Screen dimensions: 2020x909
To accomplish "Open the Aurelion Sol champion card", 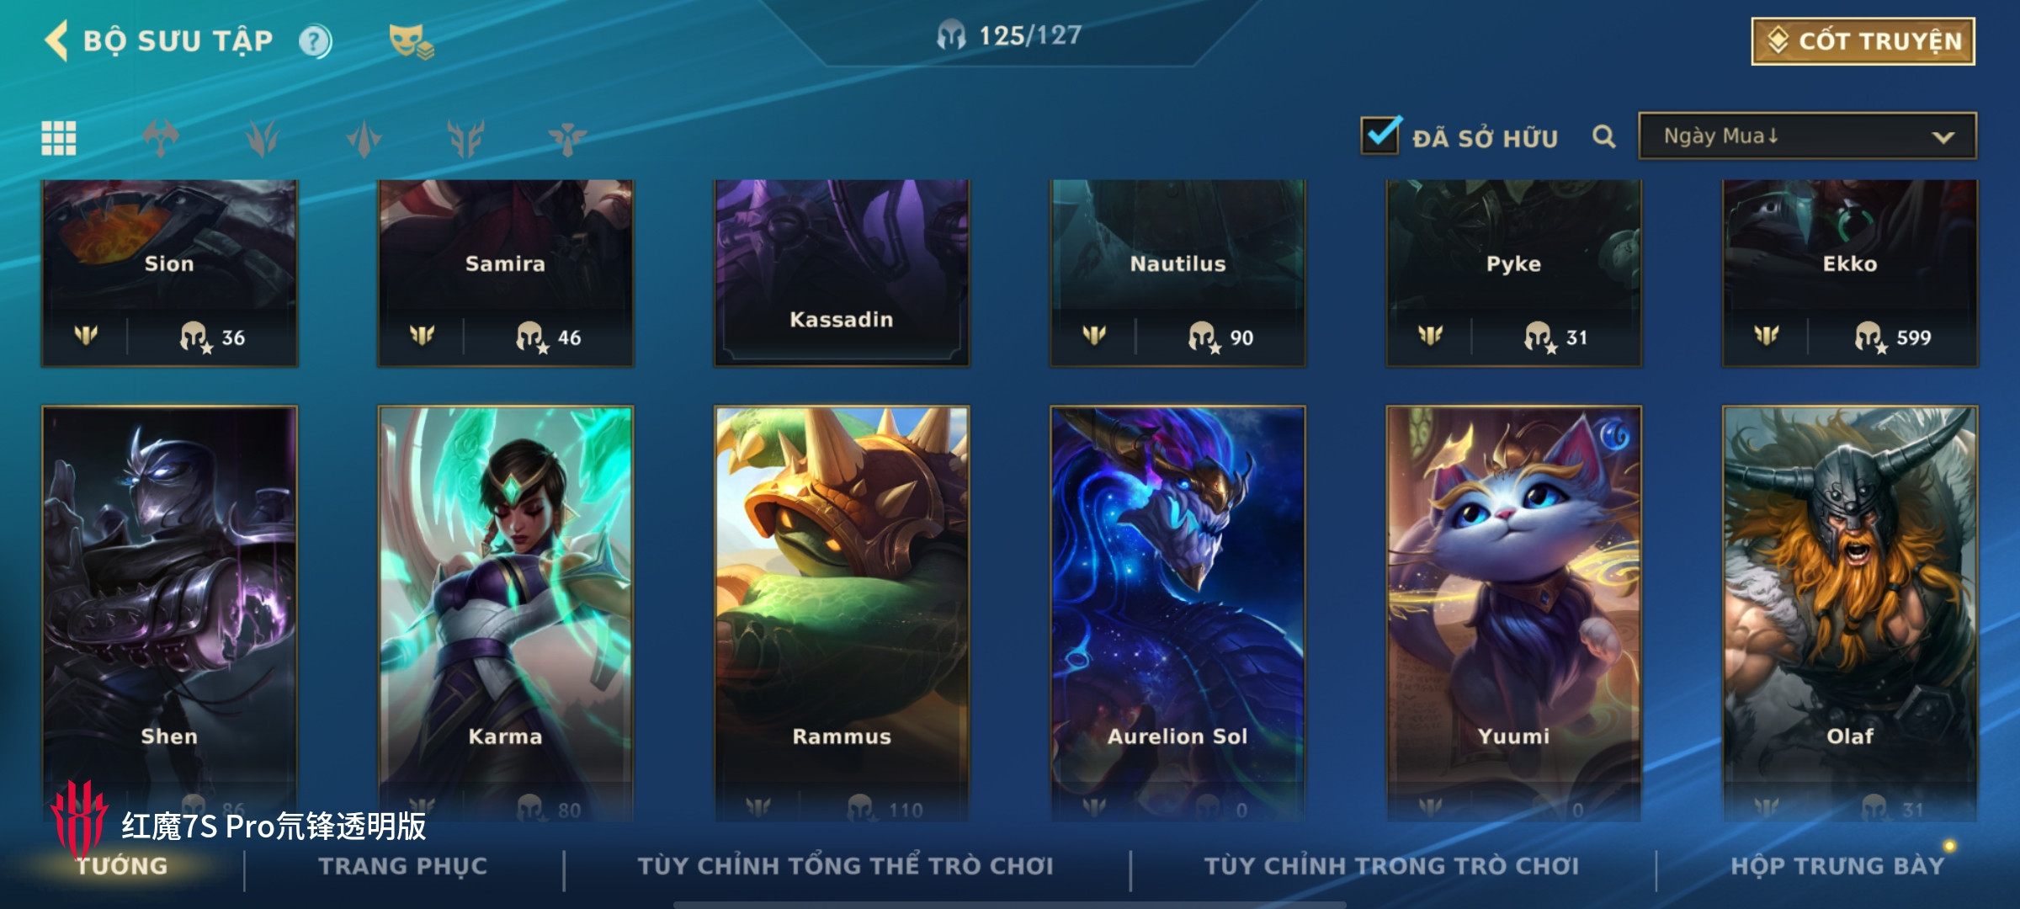I will click(1177, 614).
